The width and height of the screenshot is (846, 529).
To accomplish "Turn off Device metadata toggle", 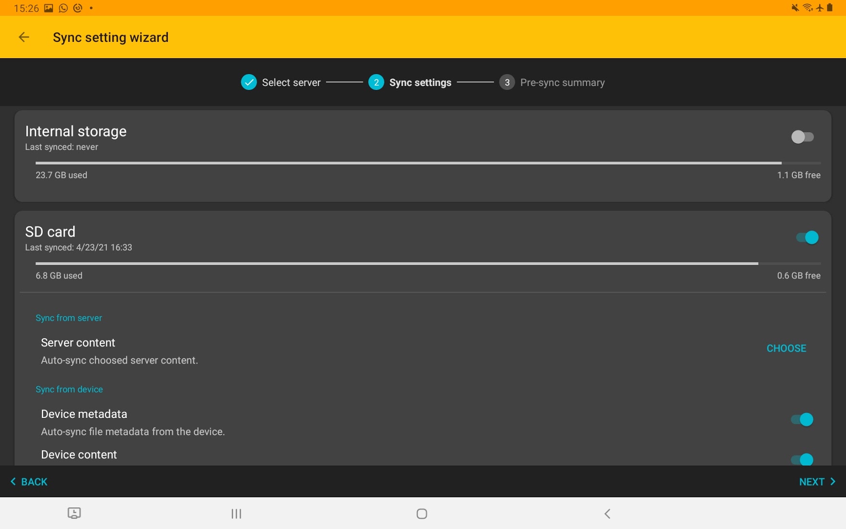I will (802, 419).
